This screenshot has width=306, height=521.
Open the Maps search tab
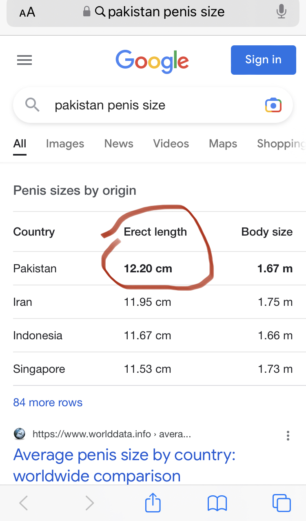pos(223,144)
